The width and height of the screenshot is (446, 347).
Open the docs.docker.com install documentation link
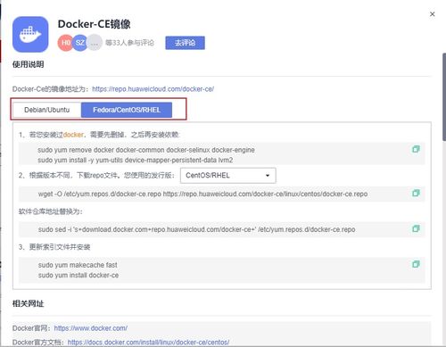148,343
